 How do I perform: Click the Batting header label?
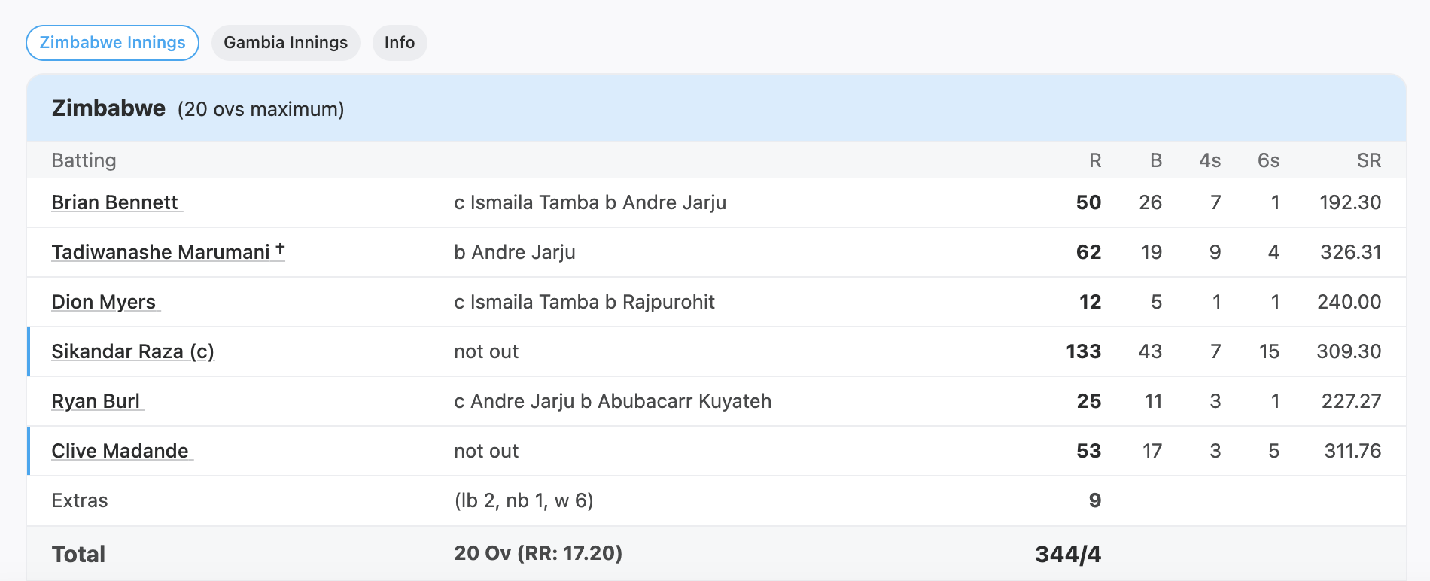click(84, 160)
